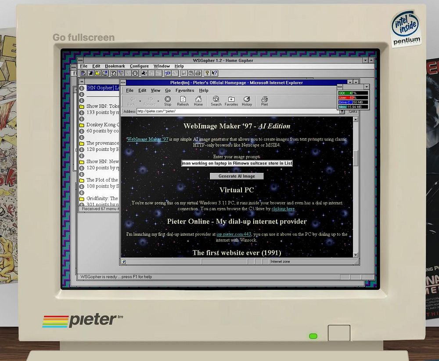The image size is (439, 361).
Task: Select the 'Show HN: Toke' gopher row
Action: [x=102, y=106]
